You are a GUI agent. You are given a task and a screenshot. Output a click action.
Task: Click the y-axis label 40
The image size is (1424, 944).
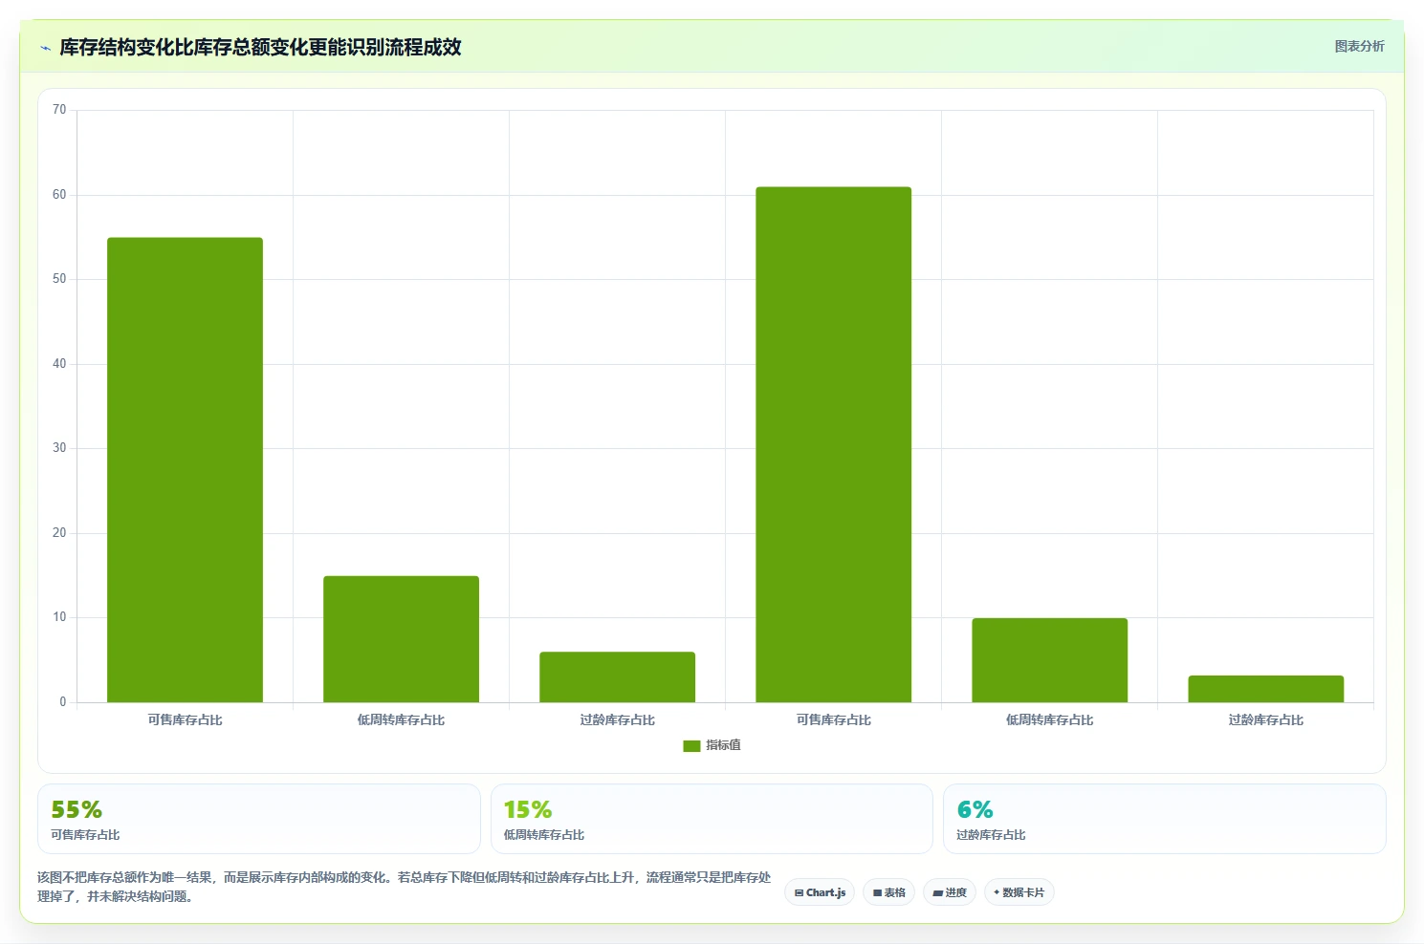coord(59,364)
